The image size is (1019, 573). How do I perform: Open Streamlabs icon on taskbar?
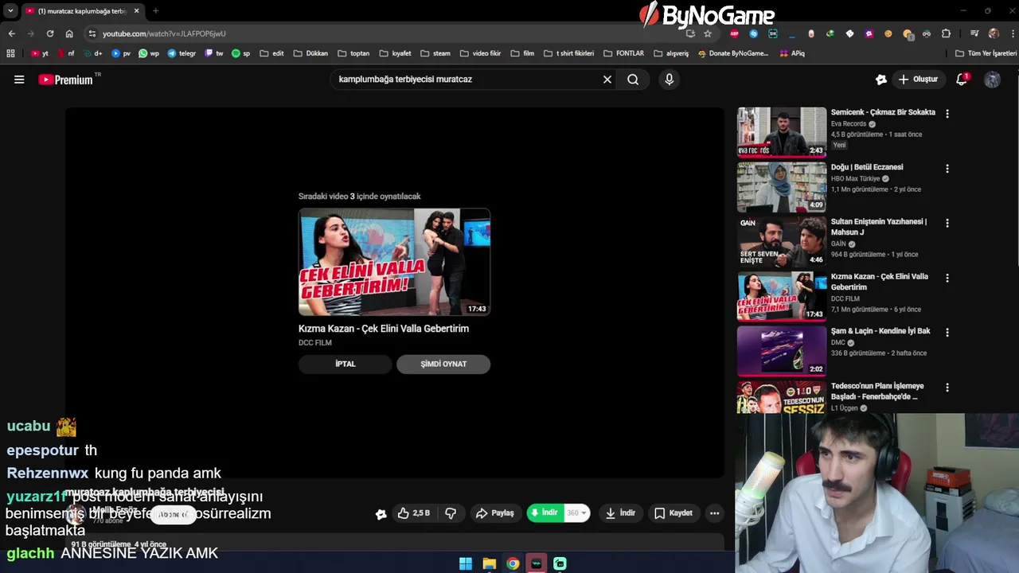[560, 563]
